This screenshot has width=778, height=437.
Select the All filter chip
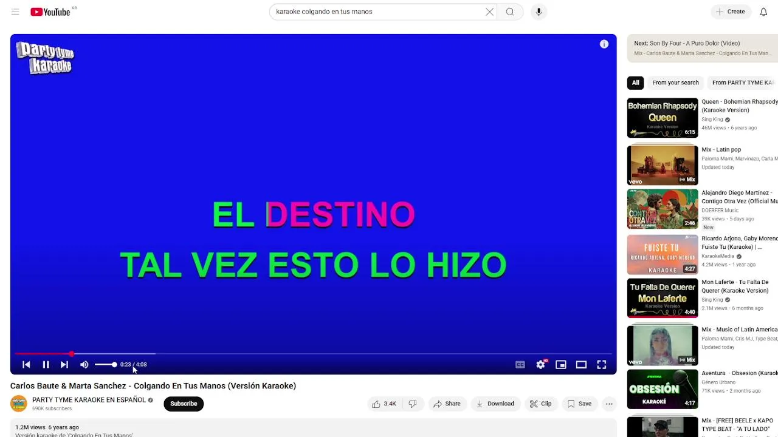[635, 83]
